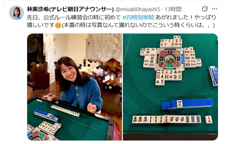Click the blue tile wall in the left photo
This screenshot has height=144, width=228.
click(46, 115)
